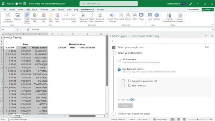This screenshot has width=215, height=121.
Task: Open Version Compare app
Action: pos(180,18)
